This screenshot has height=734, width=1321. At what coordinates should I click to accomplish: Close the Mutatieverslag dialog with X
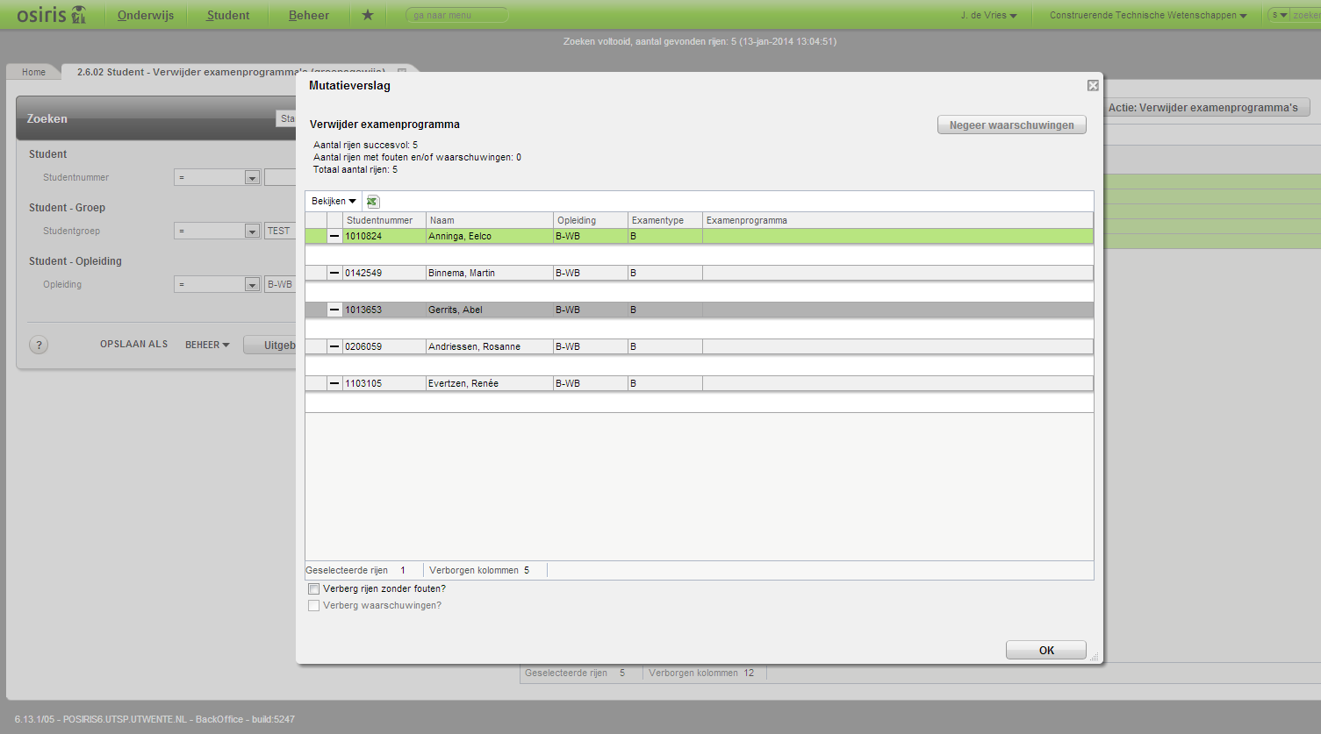click(x=1093, y=85)
